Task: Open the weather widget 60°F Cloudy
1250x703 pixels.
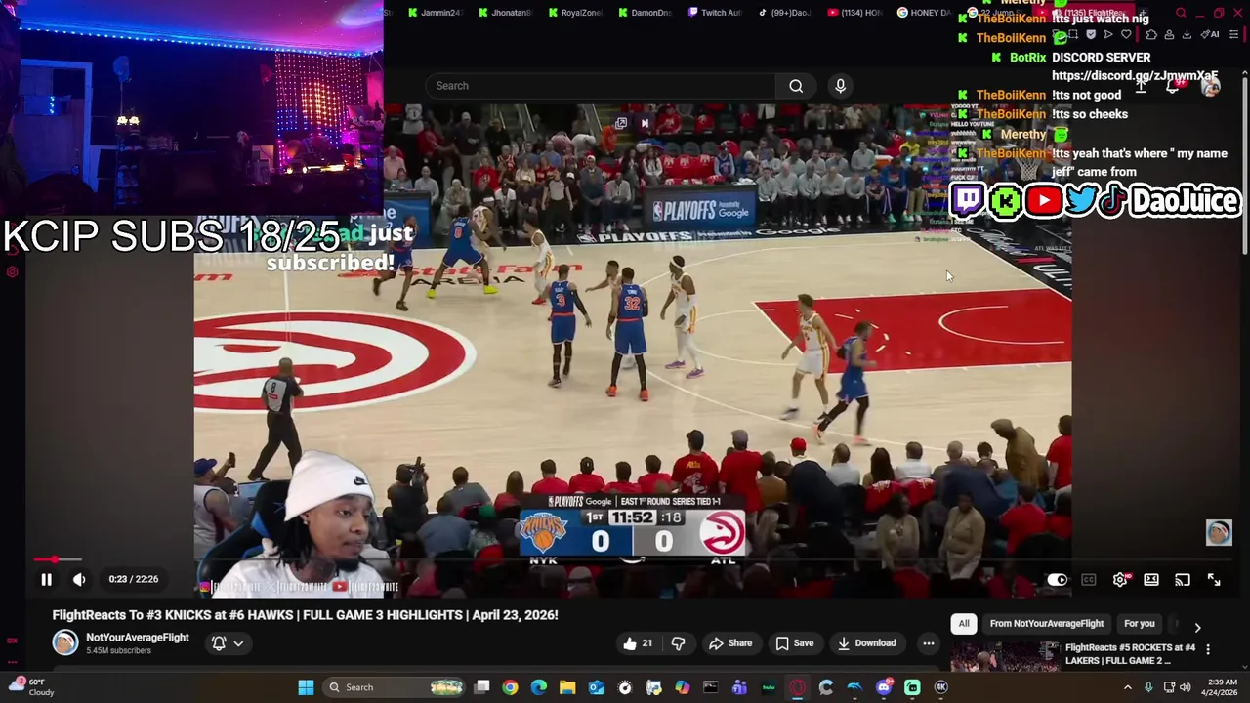Action: (x=33, y=687)
